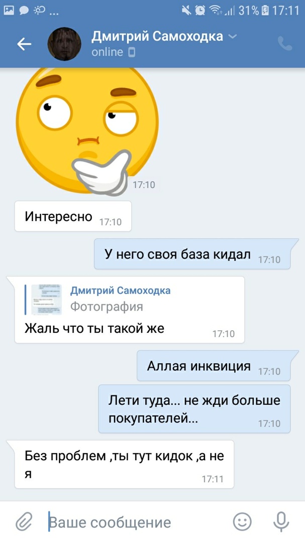Open the attachment paperclip menu
This screenshot has width=305, height=542.
(24, 521)
